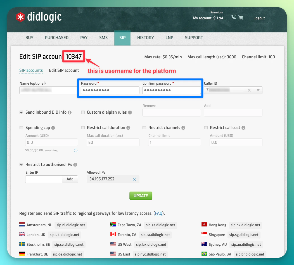Click the info icon beside Restrict channels
Screen dimensions: 294x265
click(x=183, y=128)
